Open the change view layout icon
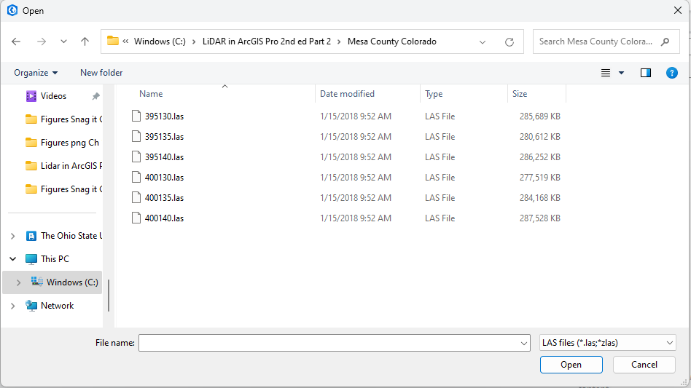691x388 pixels. coord(606,73)
